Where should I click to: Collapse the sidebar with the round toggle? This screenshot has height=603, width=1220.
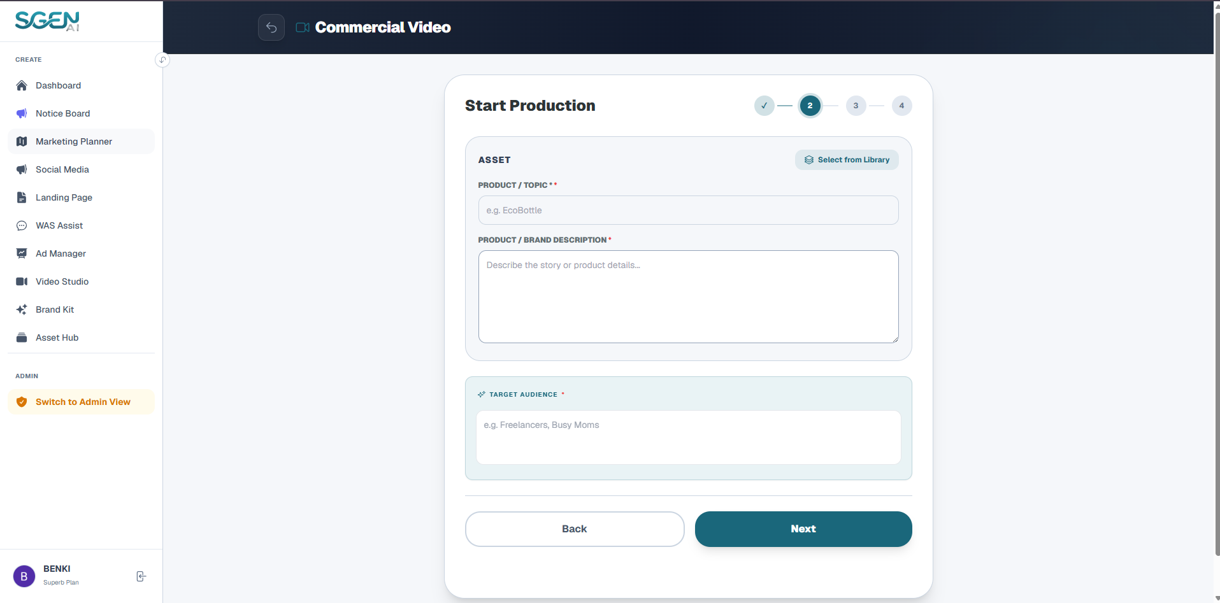click(162, 60)
